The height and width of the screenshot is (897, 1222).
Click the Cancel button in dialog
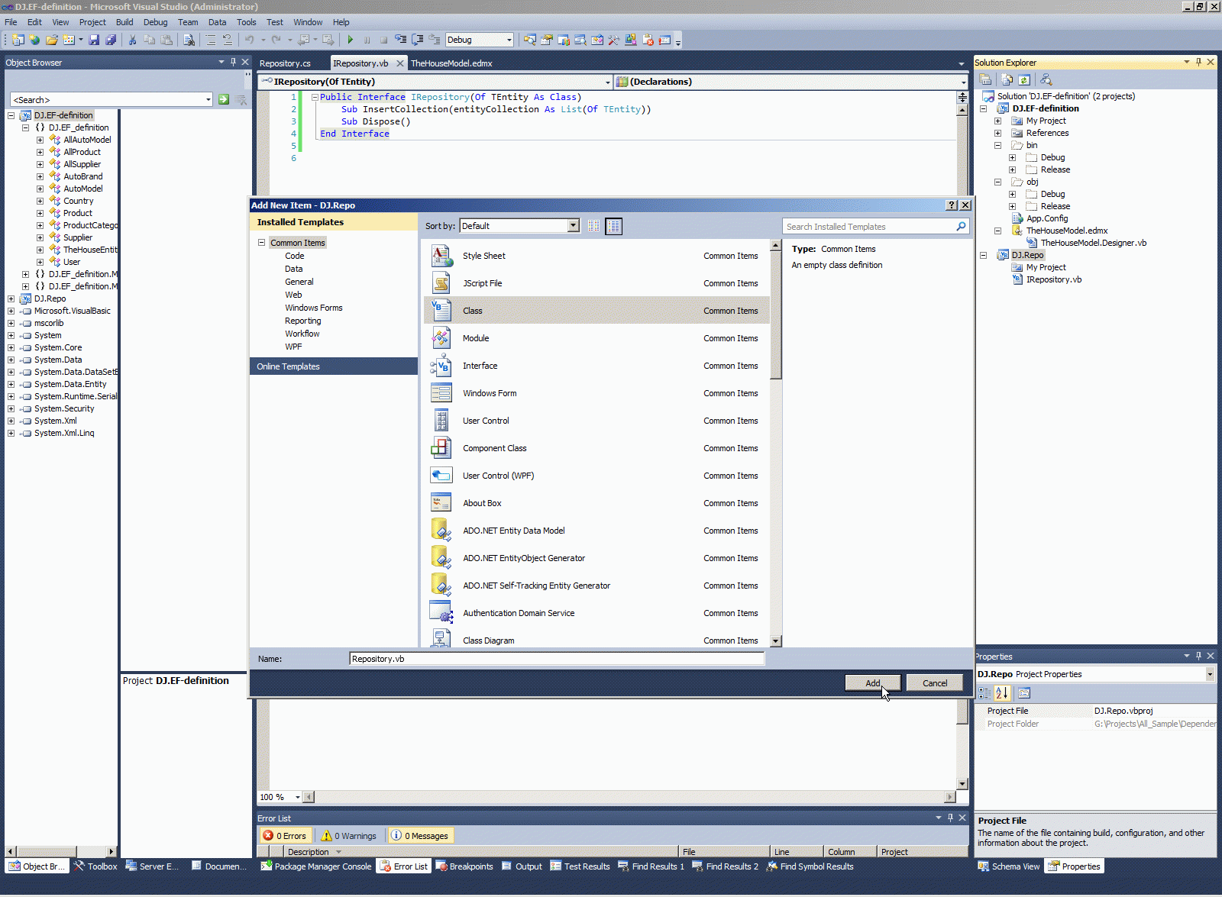[x=935, y=683]
